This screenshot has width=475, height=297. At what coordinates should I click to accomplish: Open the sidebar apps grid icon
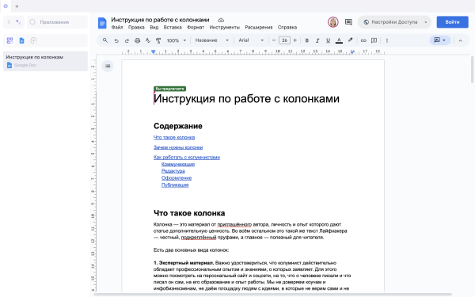[9, 40]
